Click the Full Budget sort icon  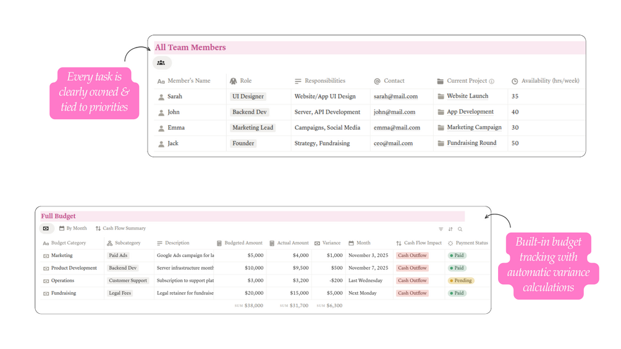[x=450, y=229]
